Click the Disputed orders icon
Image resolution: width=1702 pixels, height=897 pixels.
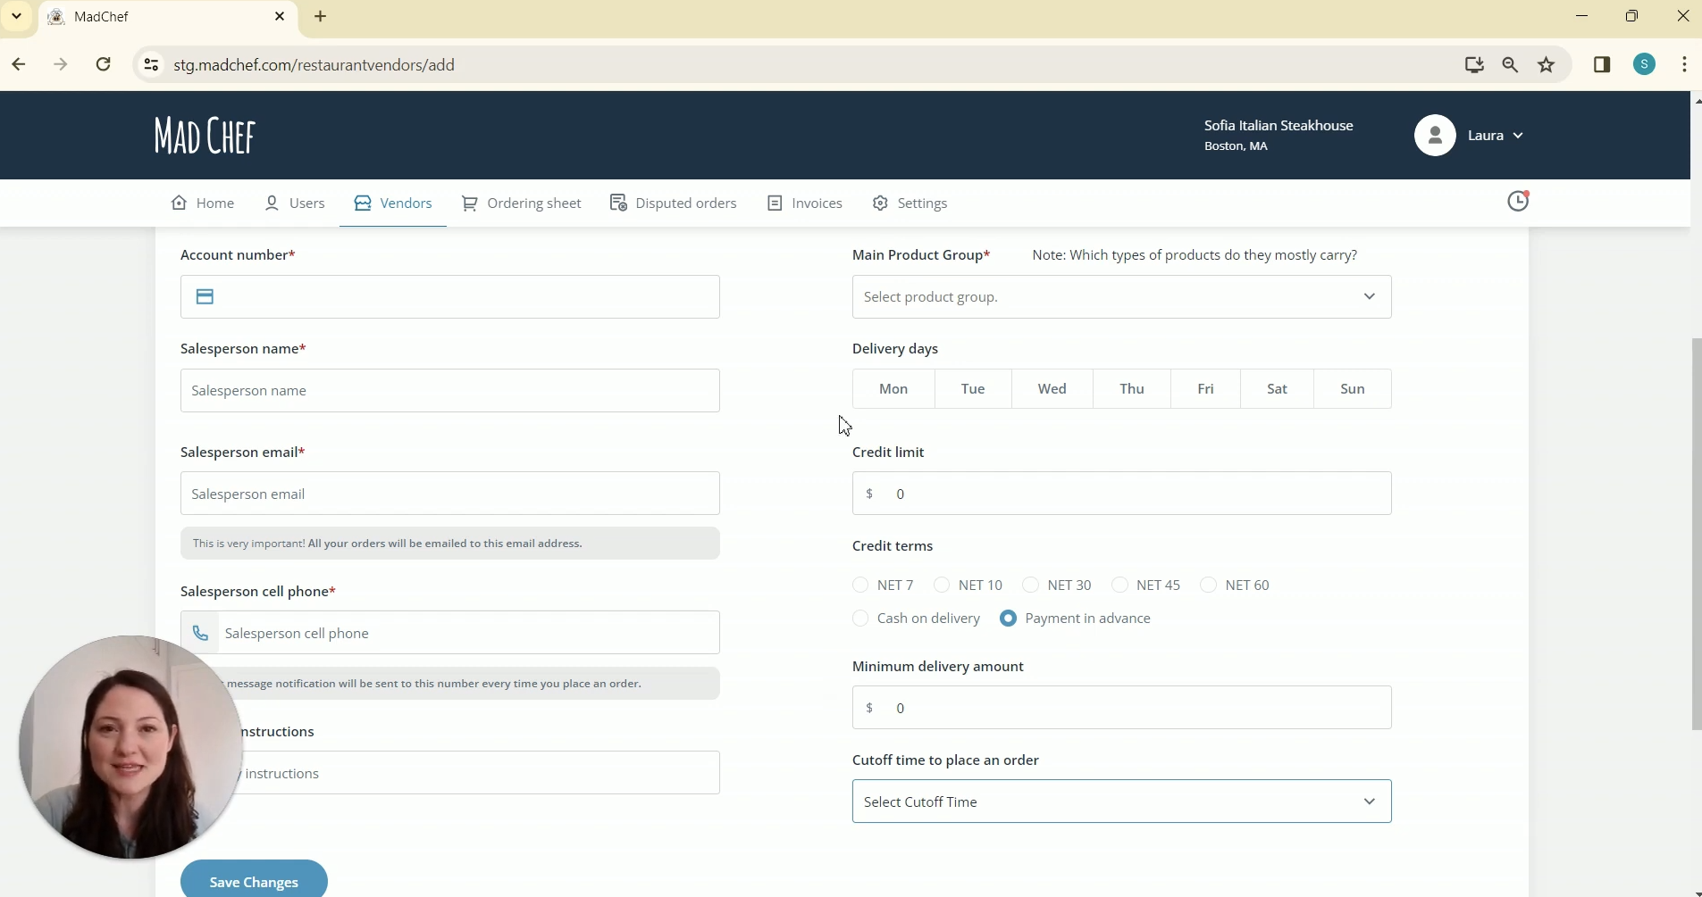point(618,203)
